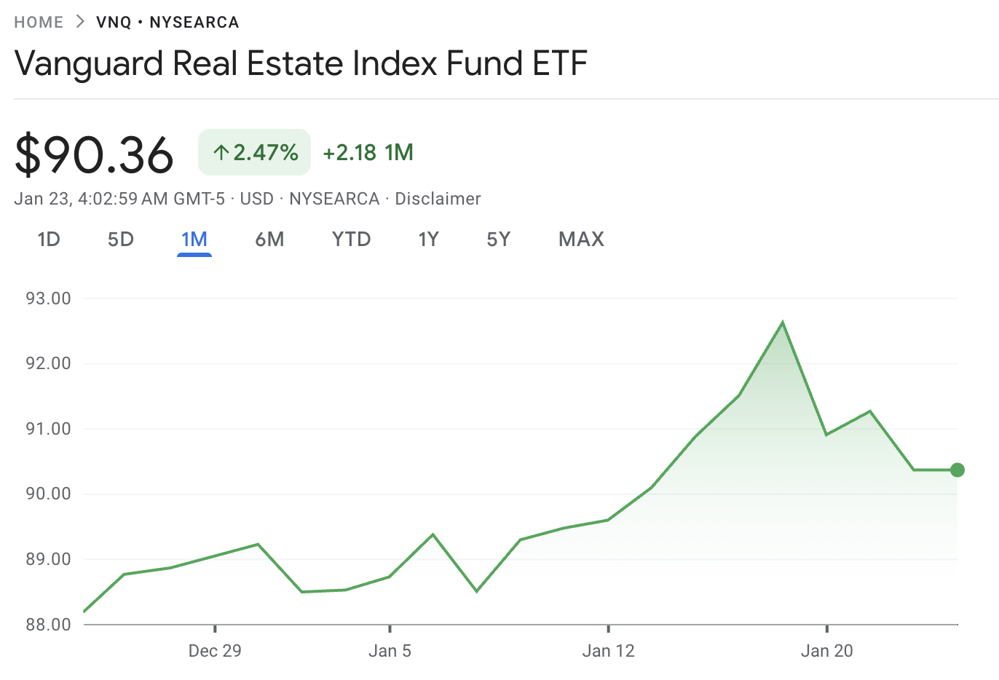Open the Disclaimer link
Screen dimensions: 999x680
pos(438,198)
